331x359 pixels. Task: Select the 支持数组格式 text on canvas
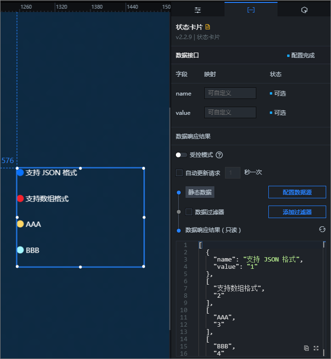[47, 198]
